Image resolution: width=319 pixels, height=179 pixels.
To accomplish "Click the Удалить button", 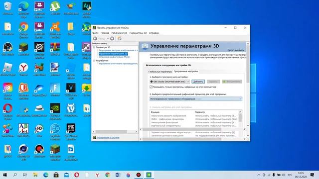I will point(213,82).
